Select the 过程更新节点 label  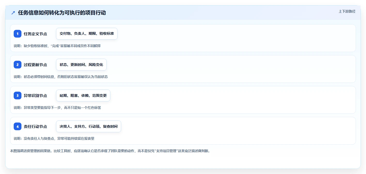(x=35, y=65)
